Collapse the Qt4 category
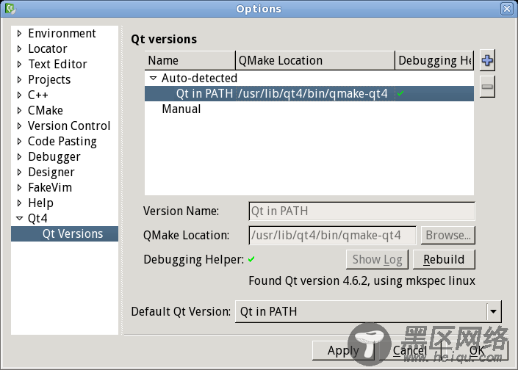 20,218
